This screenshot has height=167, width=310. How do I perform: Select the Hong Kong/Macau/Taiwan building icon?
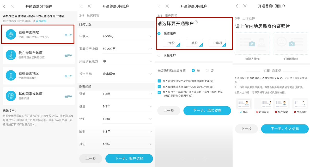click(x=11, y=55)
